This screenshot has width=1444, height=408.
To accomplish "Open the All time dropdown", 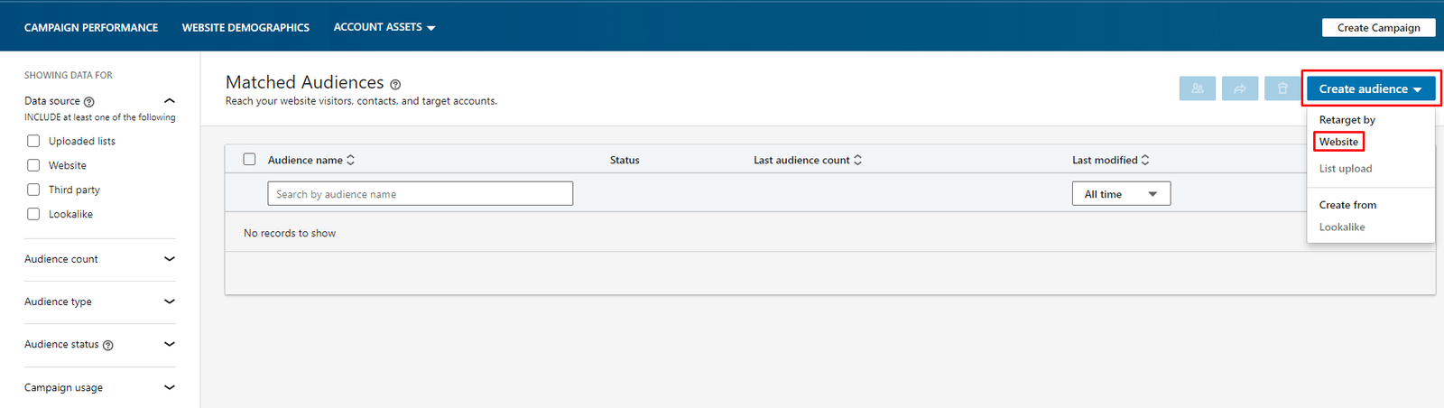I will pyautogui.click(x=1121, y=193).
